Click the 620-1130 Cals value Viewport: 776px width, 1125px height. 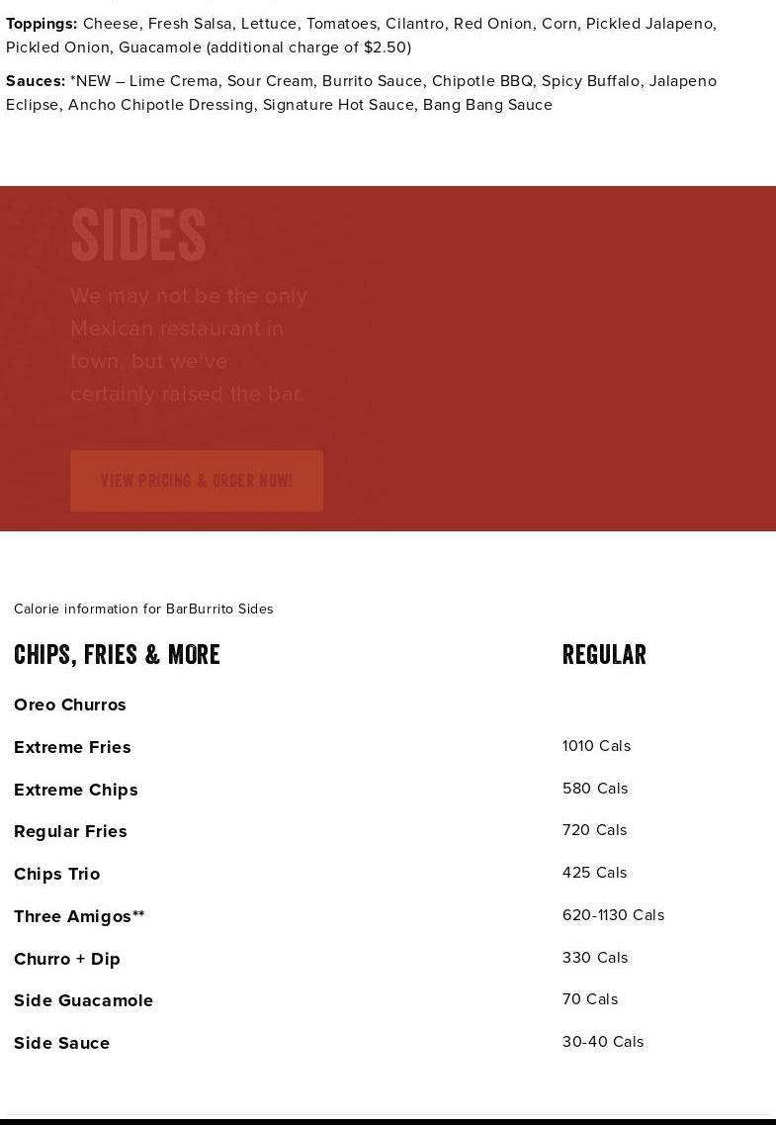(x=613, y=915)
